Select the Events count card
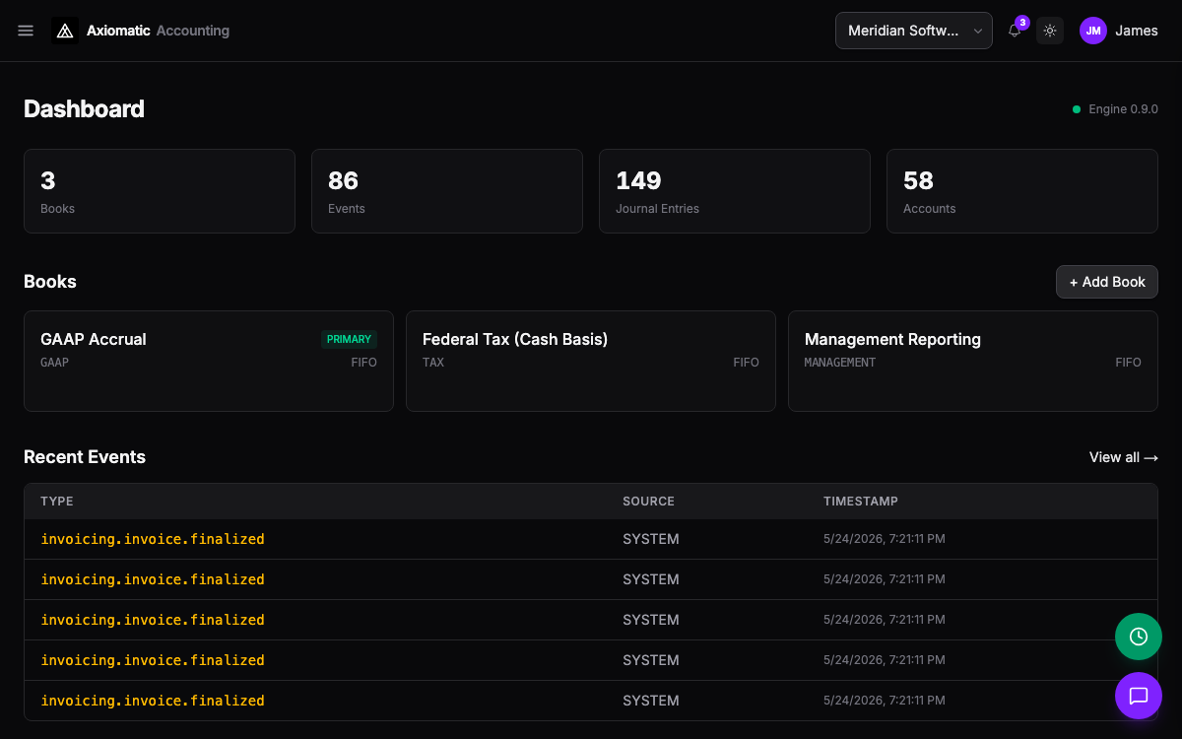Viewport: 1182px width, 739px height. coord(447,191)
